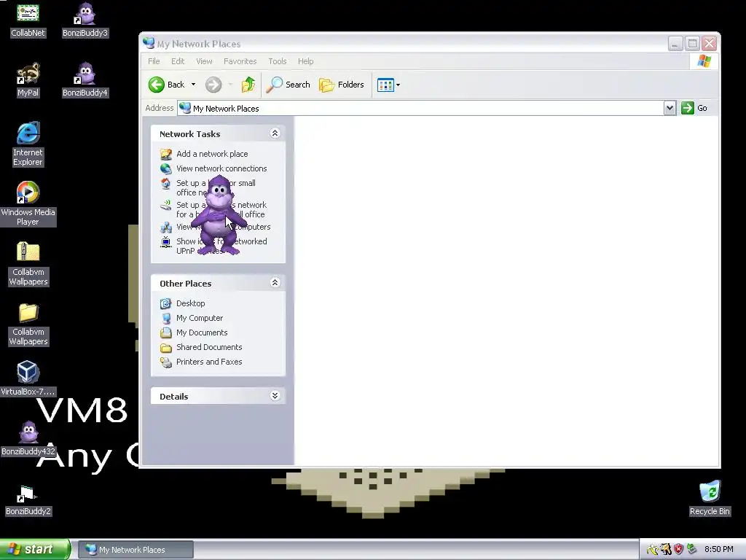Select the Internet Explorer desktop icon
Image resolution: width=746 pixels, height=560 pixels.
[x=28, y=144]
